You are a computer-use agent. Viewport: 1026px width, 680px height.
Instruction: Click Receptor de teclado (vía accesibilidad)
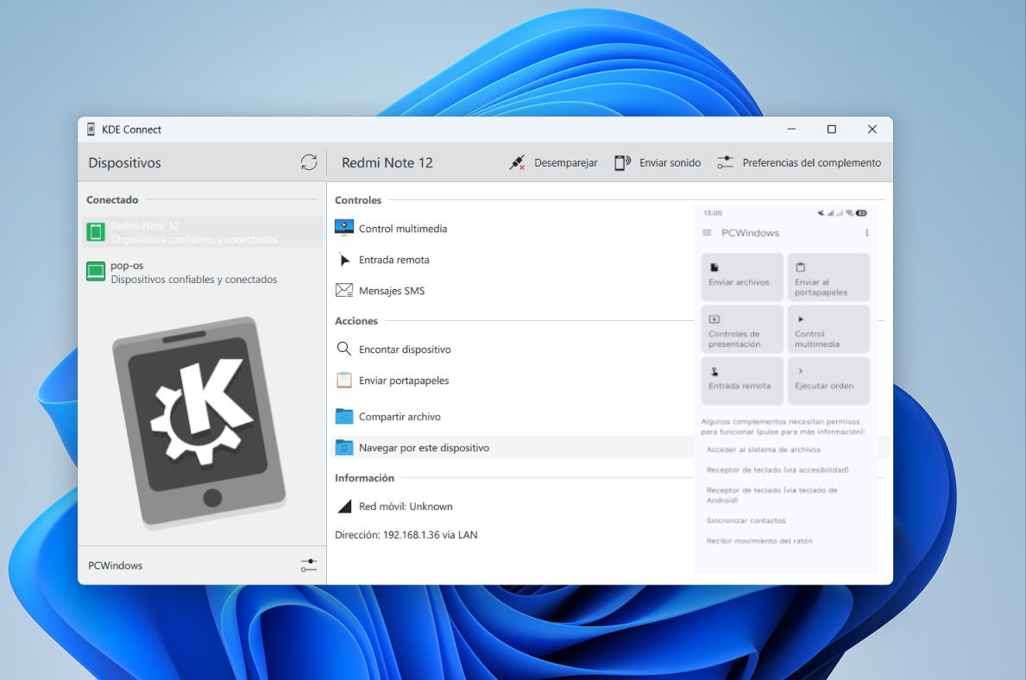pyautogui.click(x=777, y=470)
